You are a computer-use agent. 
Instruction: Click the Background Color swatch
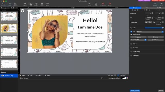tap(124, 78)
